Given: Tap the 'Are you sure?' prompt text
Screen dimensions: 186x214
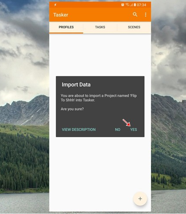Looking at the screenshot, I should pos(72,109).
